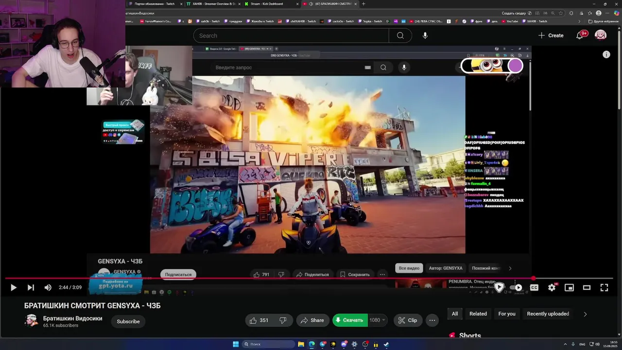Open Другое избранное bookmarks folder
The height and width of the screenshot is (350, 622).
pos(603,21)
